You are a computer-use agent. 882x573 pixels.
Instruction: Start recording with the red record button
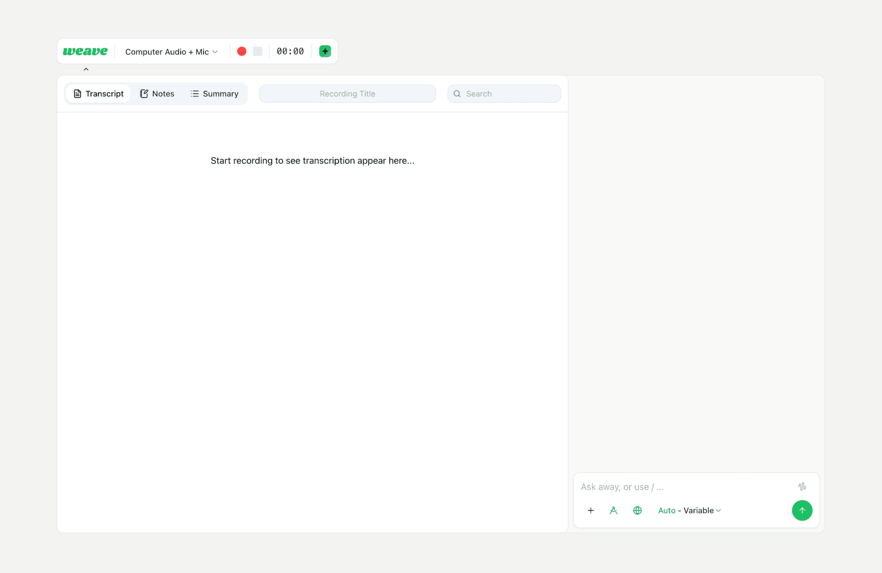click(241, 51)
